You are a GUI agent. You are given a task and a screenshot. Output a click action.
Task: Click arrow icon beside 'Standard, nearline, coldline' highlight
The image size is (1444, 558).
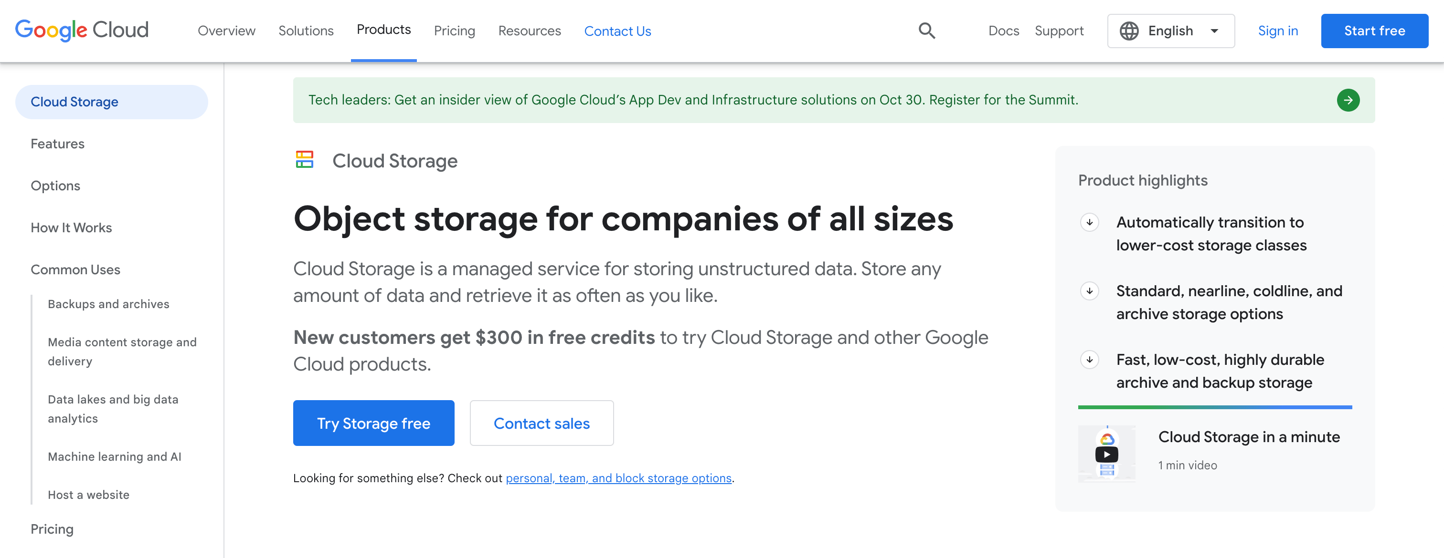tap(1090, 291)
